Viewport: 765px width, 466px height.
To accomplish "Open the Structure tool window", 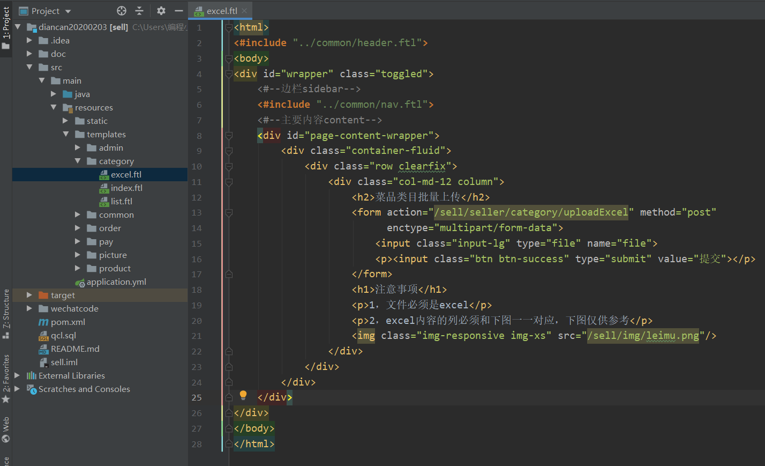I will click(6, 313).
